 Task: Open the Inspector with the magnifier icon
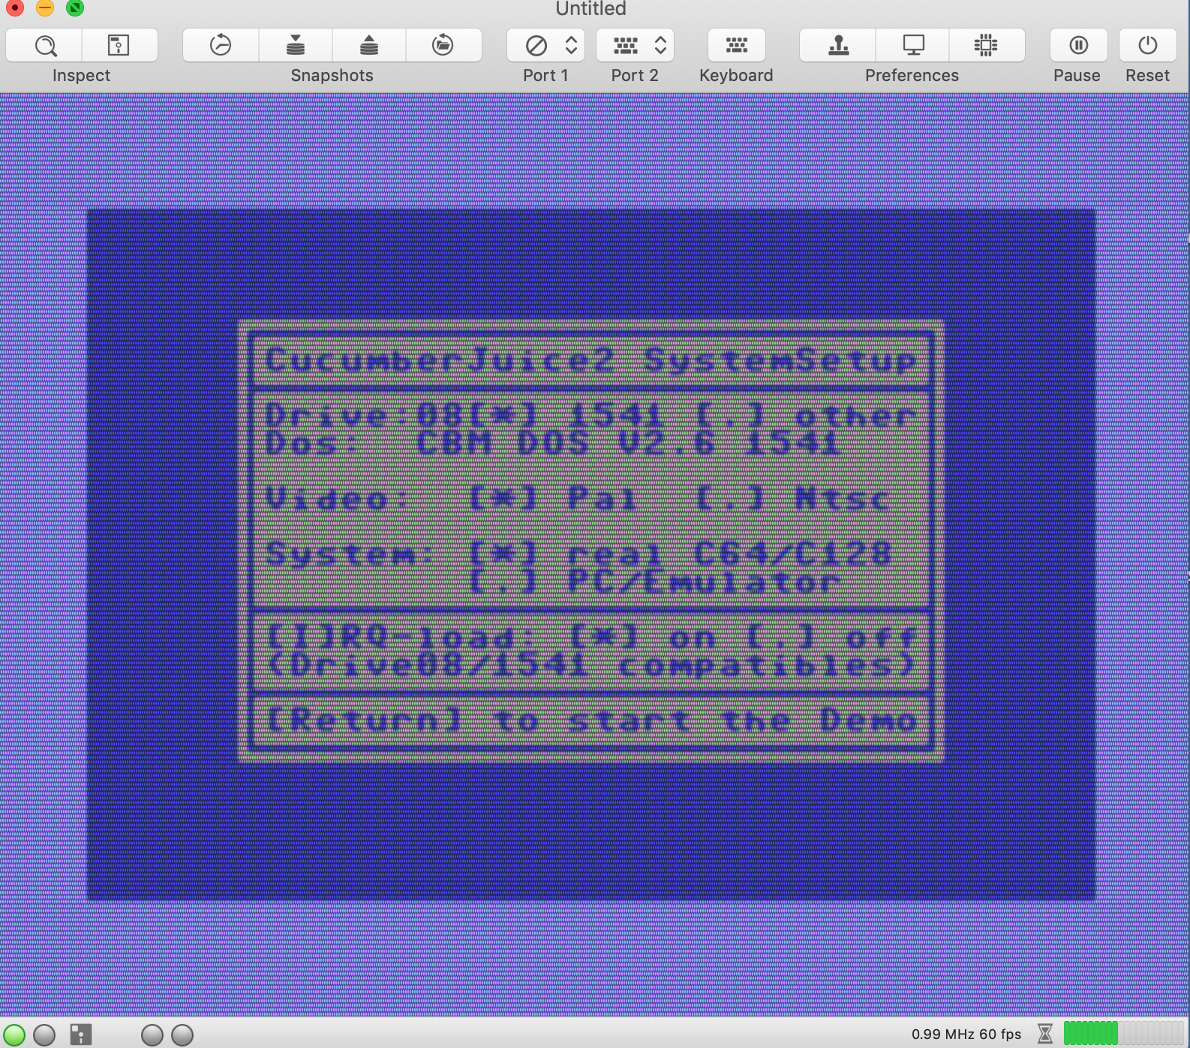point(44,46)
